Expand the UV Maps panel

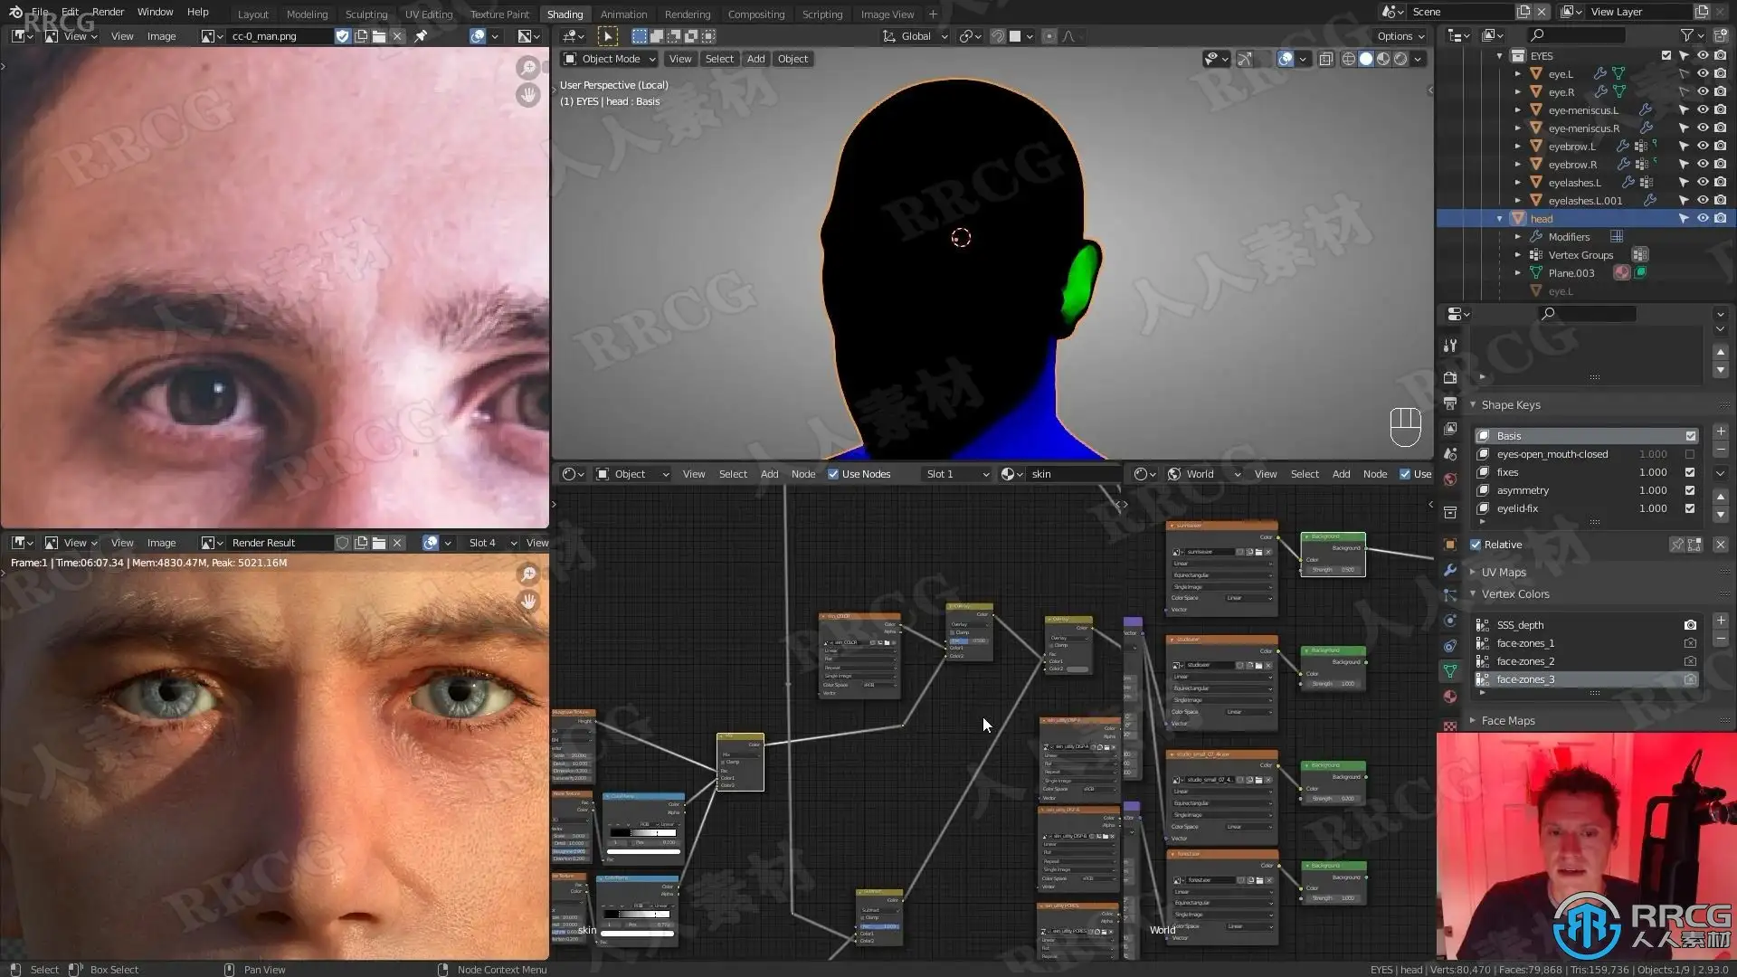pyautogui.click(x=1503, y=572)
